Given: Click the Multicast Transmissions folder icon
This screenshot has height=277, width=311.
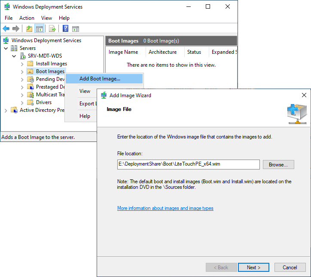Looking at the screenshot, I should coord(30,95).
